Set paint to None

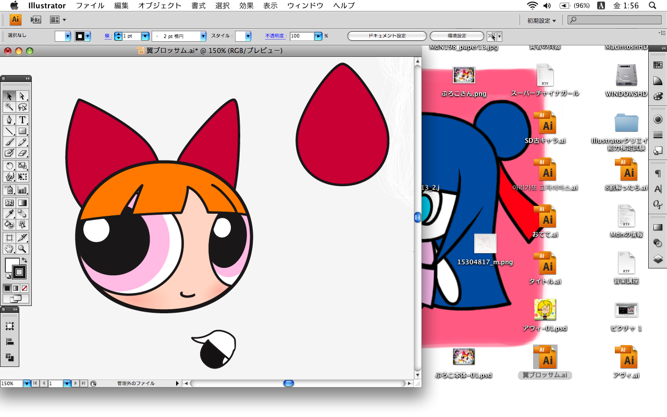coord(24,288)
